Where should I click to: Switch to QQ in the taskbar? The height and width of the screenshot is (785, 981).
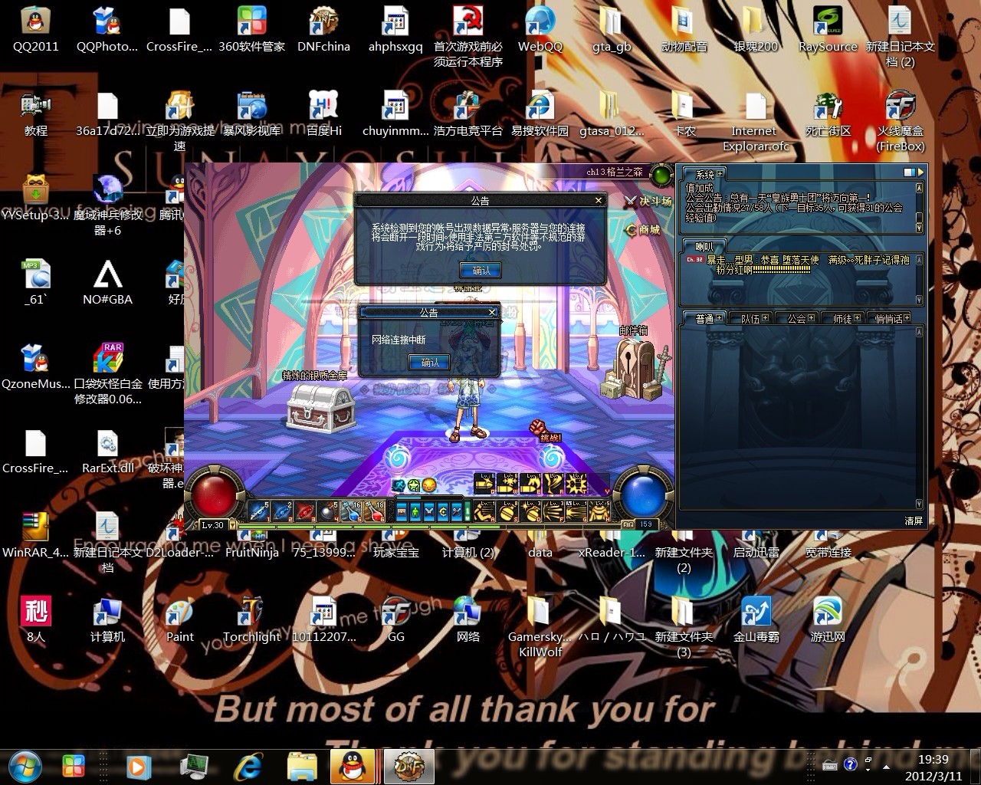pos(353,766)
